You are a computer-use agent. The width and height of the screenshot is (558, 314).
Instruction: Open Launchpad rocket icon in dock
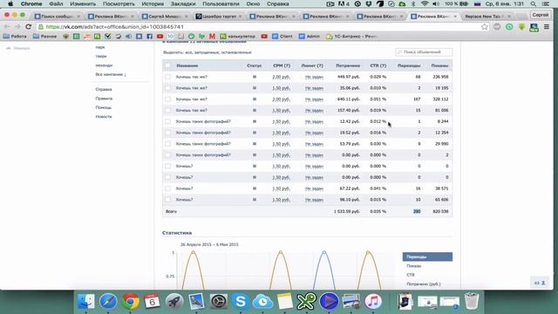[x=174, y=302]
